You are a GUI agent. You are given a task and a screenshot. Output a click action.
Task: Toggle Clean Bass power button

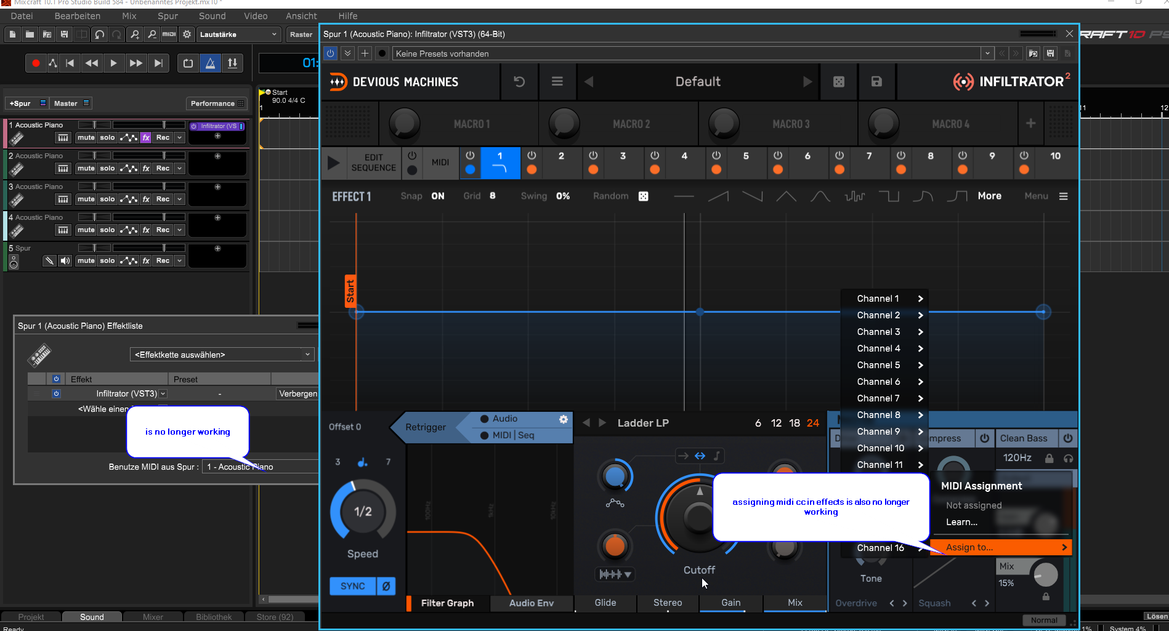pos(1067,438)
